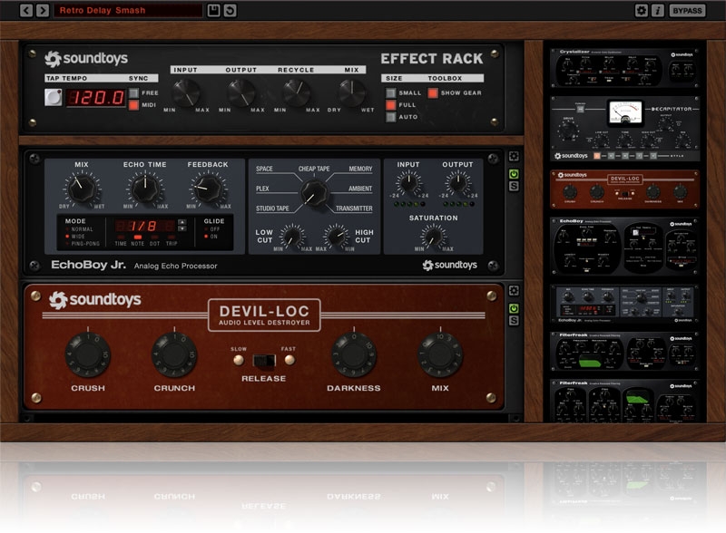Screen dimensions: 726x533
Task: Click the BYPASS button
Action: pos(687,10)
